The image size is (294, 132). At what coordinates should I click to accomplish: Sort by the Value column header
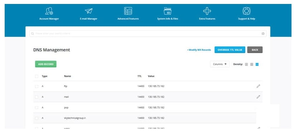(x=151, y=76)
